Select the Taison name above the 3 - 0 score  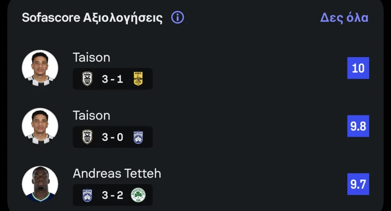(91, 115)
